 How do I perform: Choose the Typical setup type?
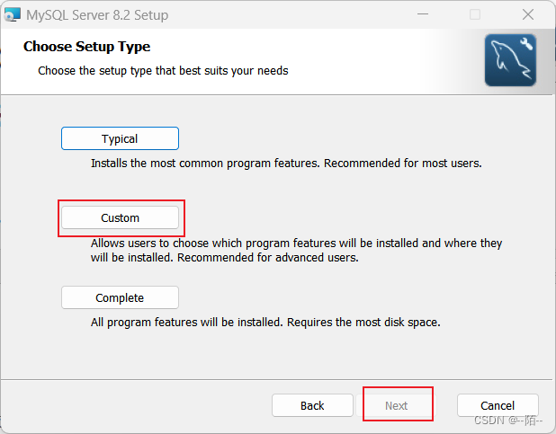click(120, 138)
